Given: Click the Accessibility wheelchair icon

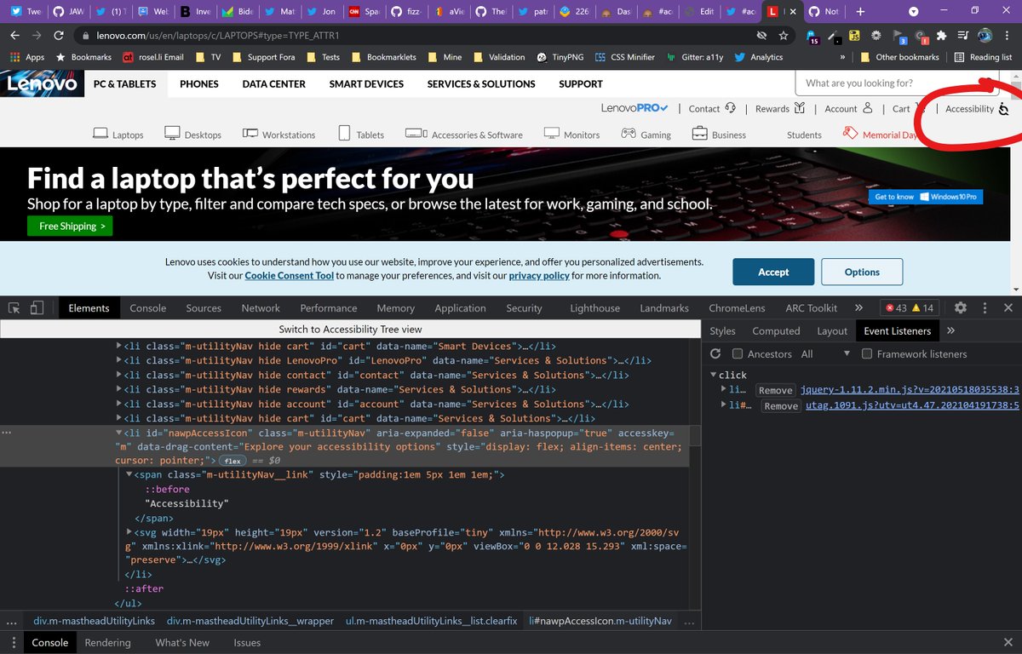Looking at the screenshot, I should coord(1003,109).
